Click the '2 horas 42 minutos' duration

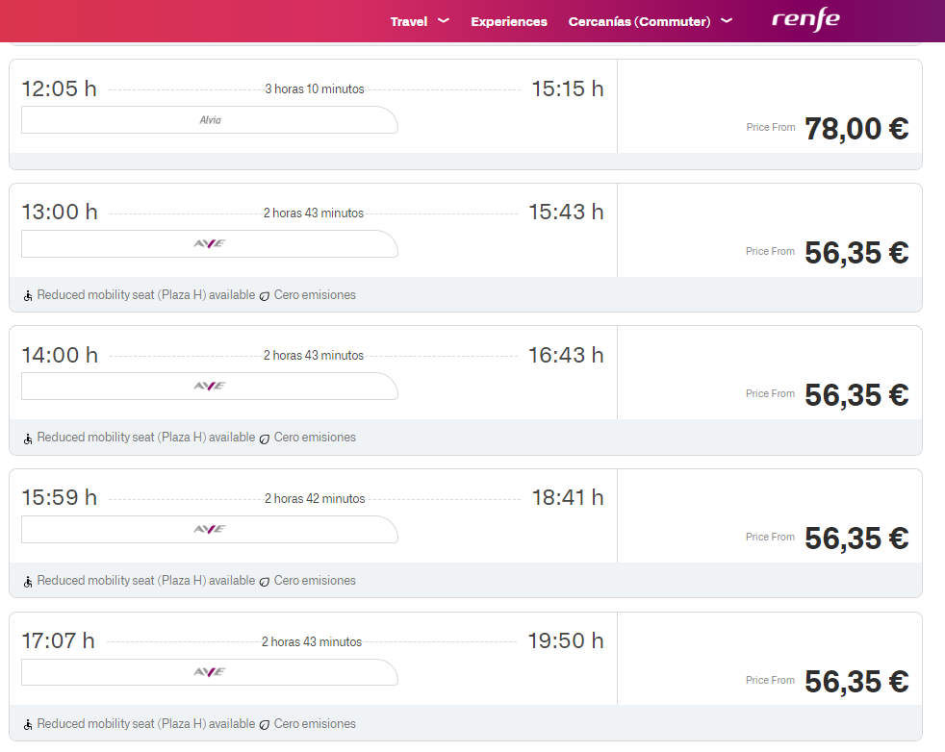click(x=315, y=498)
